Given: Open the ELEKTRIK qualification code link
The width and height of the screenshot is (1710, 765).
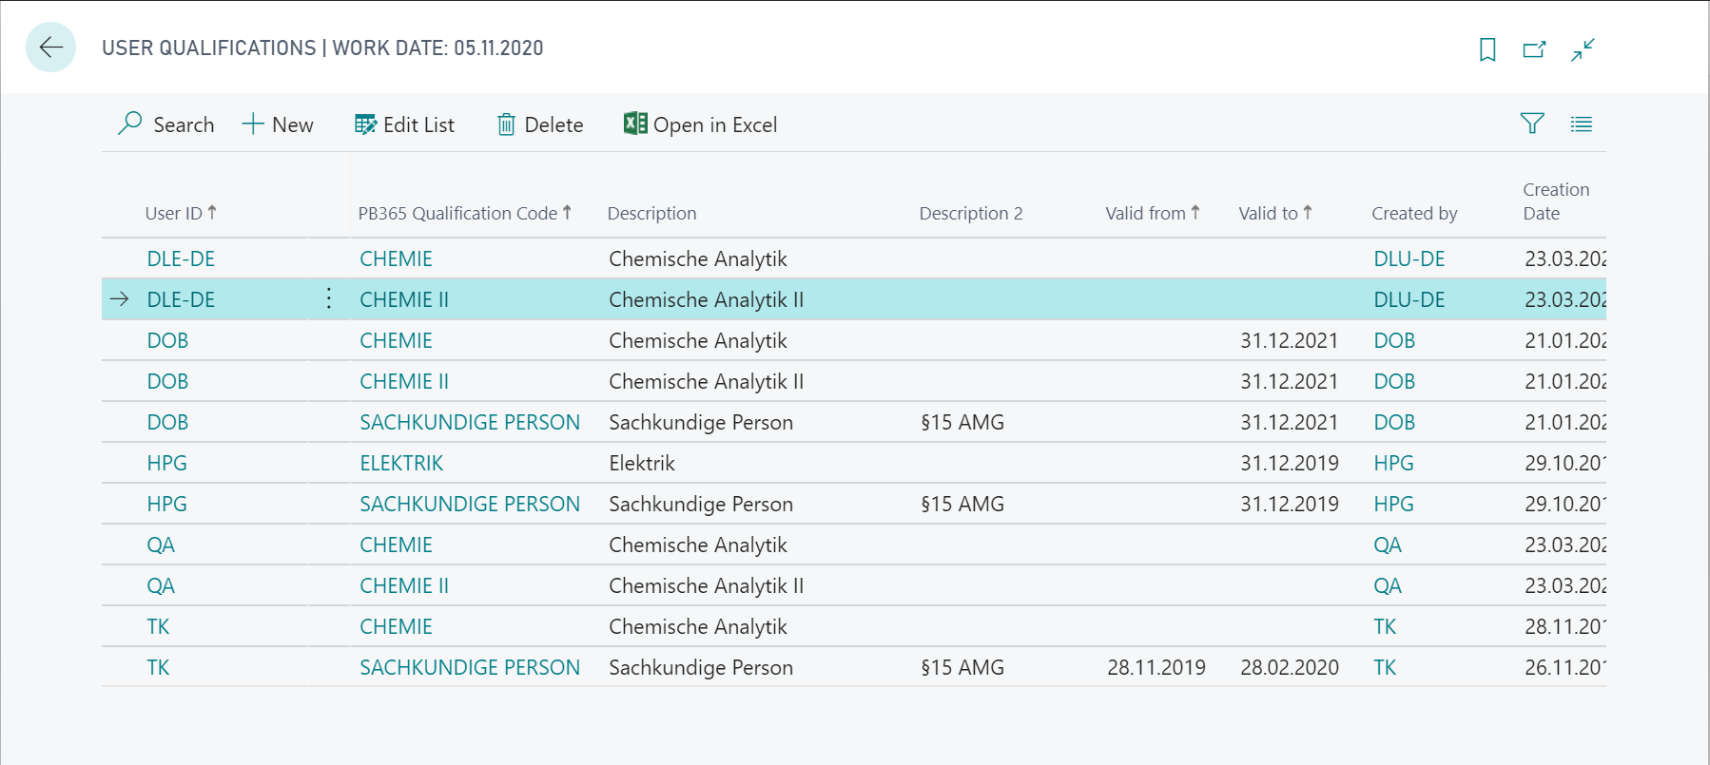Looking at the screenshot, I should coord(401,463).
